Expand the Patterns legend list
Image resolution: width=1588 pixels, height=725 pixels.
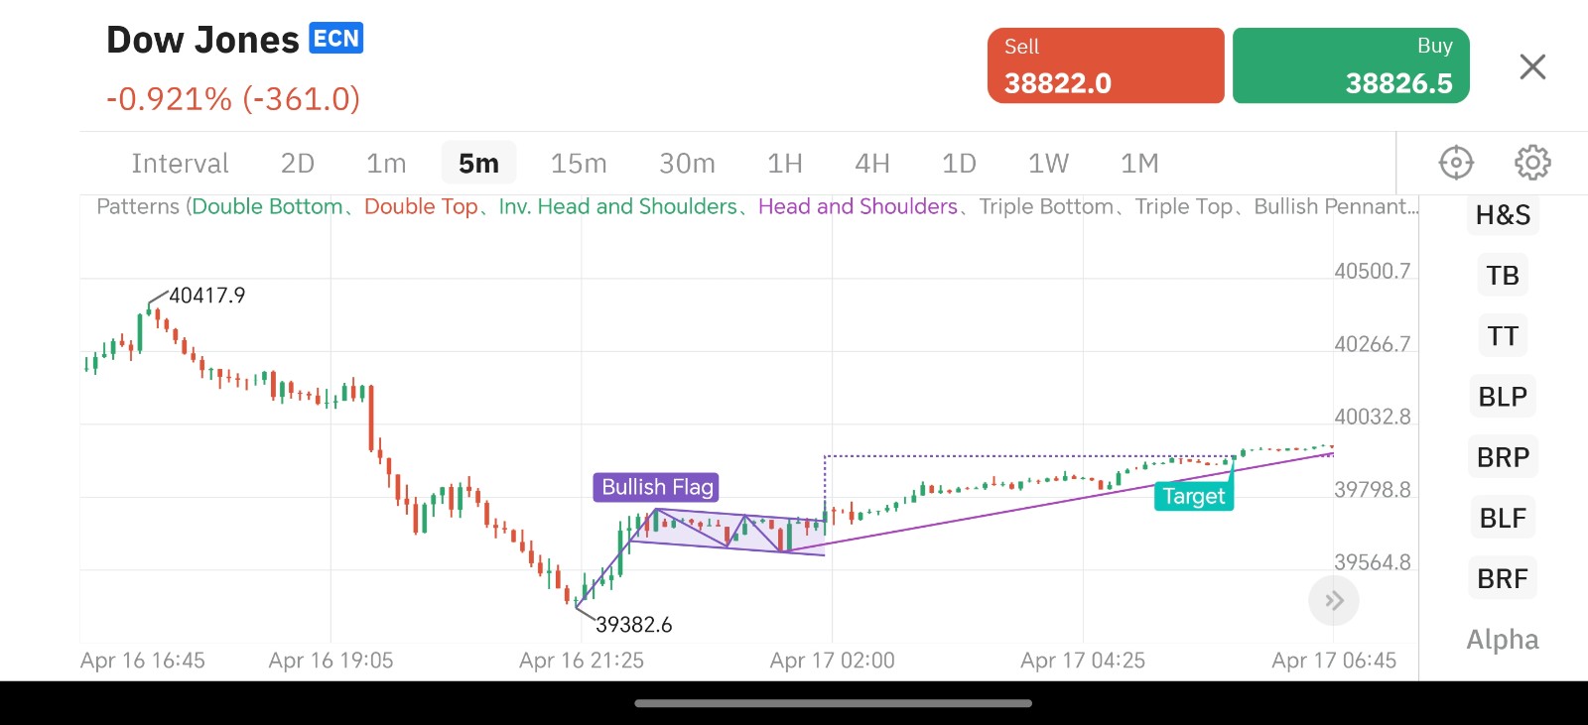[x=756, y=206]
